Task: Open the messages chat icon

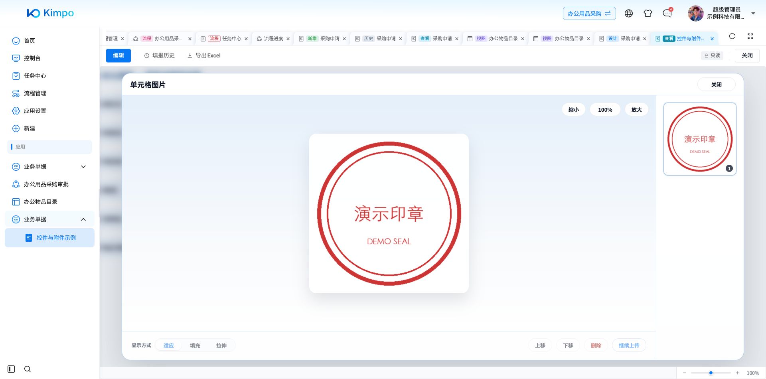Action: pos(667,14)
